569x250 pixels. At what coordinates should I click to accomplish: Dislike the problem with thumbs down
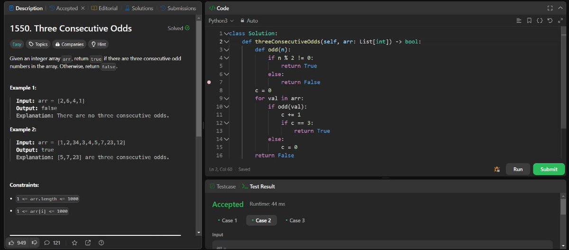34,242
